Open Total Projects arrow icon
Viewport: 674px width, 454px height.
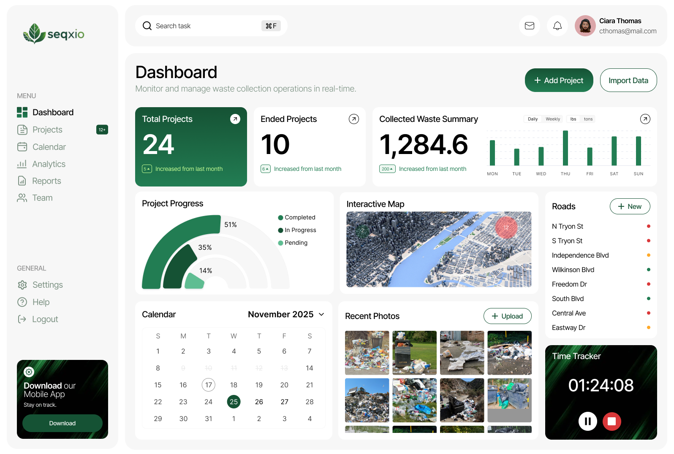click(x=235, y=119)
